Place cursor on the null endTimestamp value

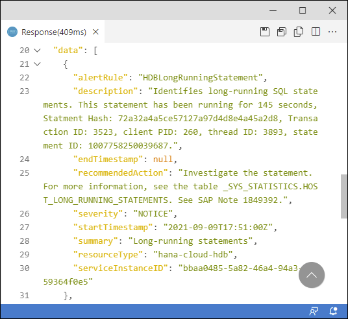pos(163,159)
